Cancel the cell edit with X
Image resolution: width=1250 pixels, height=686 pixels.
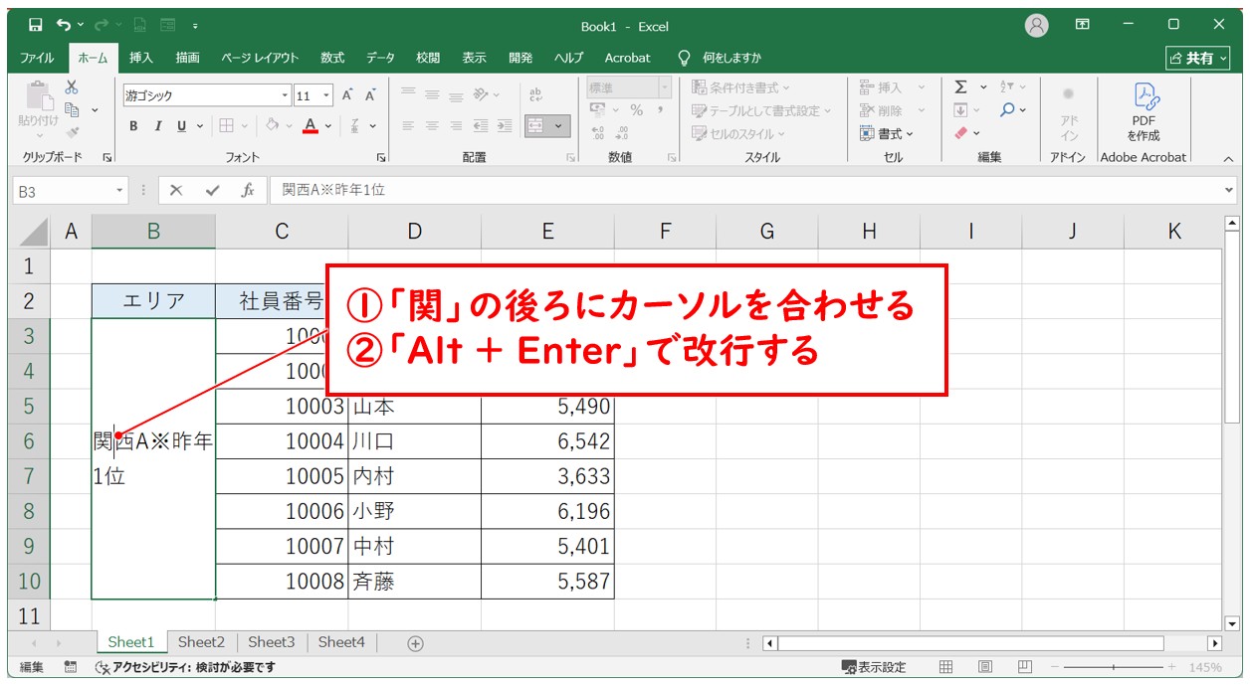pyautogui.click(x=176, y=190)
